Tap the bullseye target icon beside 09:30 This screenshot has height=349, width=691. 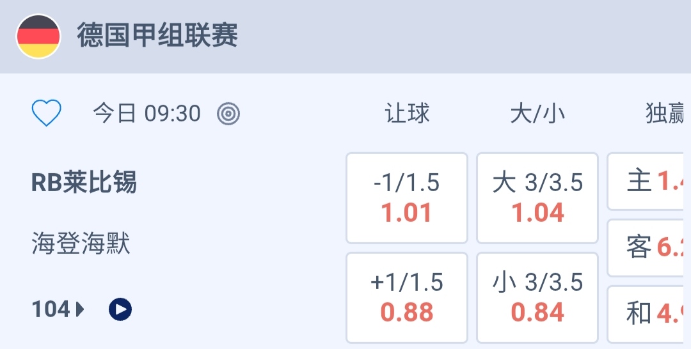(228, 114)
